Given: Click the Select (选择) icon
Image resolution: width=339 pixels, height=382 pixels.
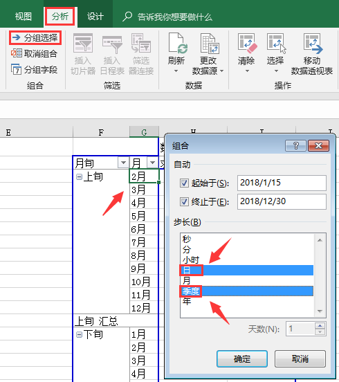Looking at the screenshot, I should (277, 44).
